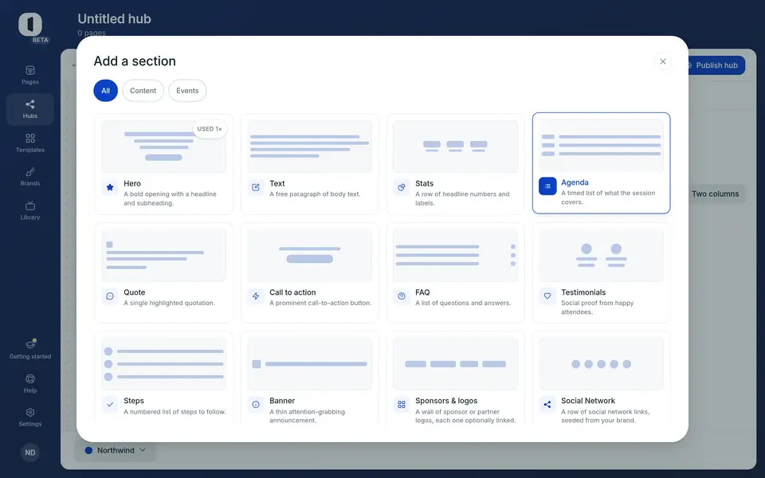Select the Call to action preview thumbnail
Image resolution: width=765 pixels, height=478 pixels.
coord(309,255)
